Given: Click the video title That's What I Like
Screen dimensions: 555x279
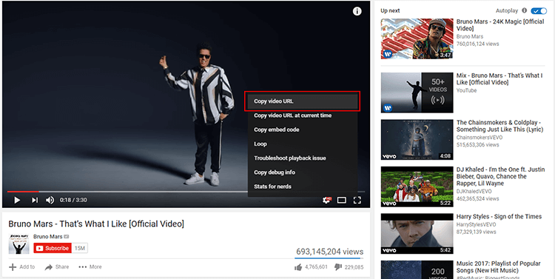Looking at the screenshot, I should [x=96, y=223].
